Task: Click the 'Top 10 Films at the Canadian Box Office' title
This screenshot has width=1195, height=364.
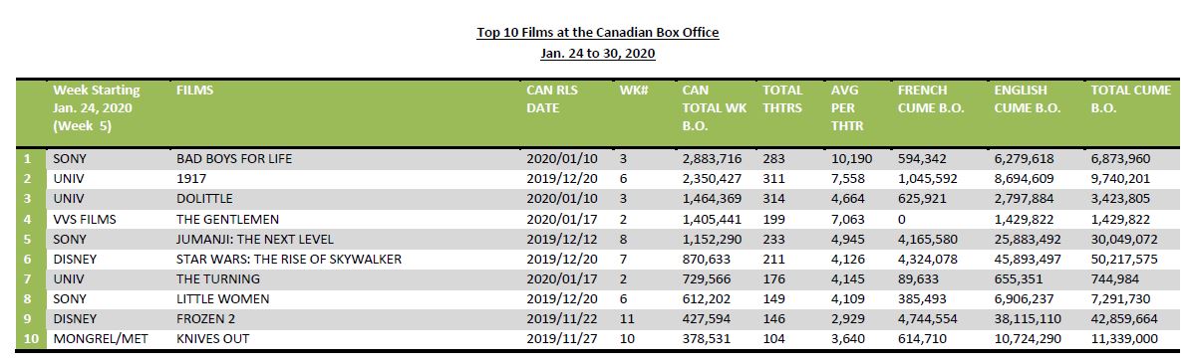Action: click(598, 33)
